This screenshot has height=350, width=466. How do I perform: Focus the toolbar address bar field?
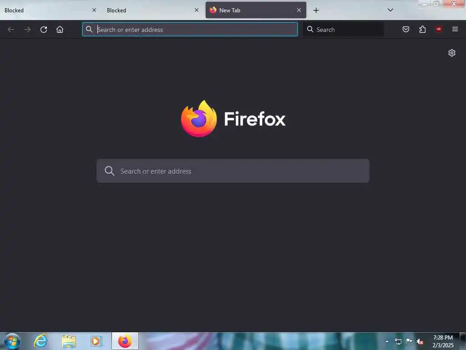coord(190,29)
